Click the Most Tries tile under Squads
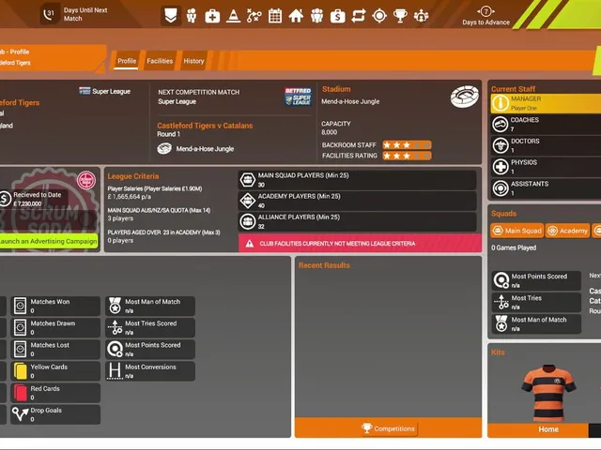The width and height of the screenshot is (601, 450). pyautogui.click(x=536, y=302)
